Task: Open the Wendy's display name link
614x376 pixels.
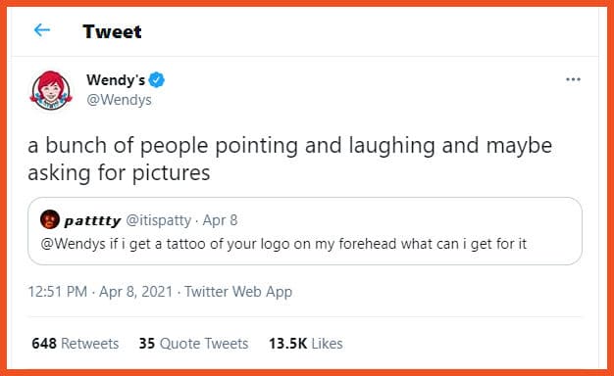Action: [116, 80]
